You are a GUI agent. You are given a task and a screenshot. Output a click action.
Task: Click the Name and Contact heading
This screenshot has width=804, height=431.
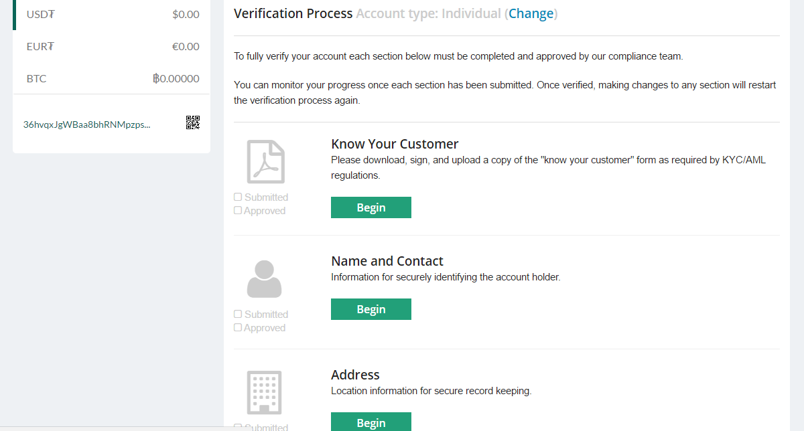(387, 261)
